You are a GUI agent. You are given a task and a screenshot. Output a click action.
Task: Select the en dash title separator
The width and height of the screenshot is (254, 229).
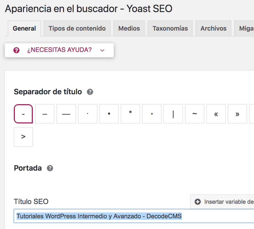(45, 114)
